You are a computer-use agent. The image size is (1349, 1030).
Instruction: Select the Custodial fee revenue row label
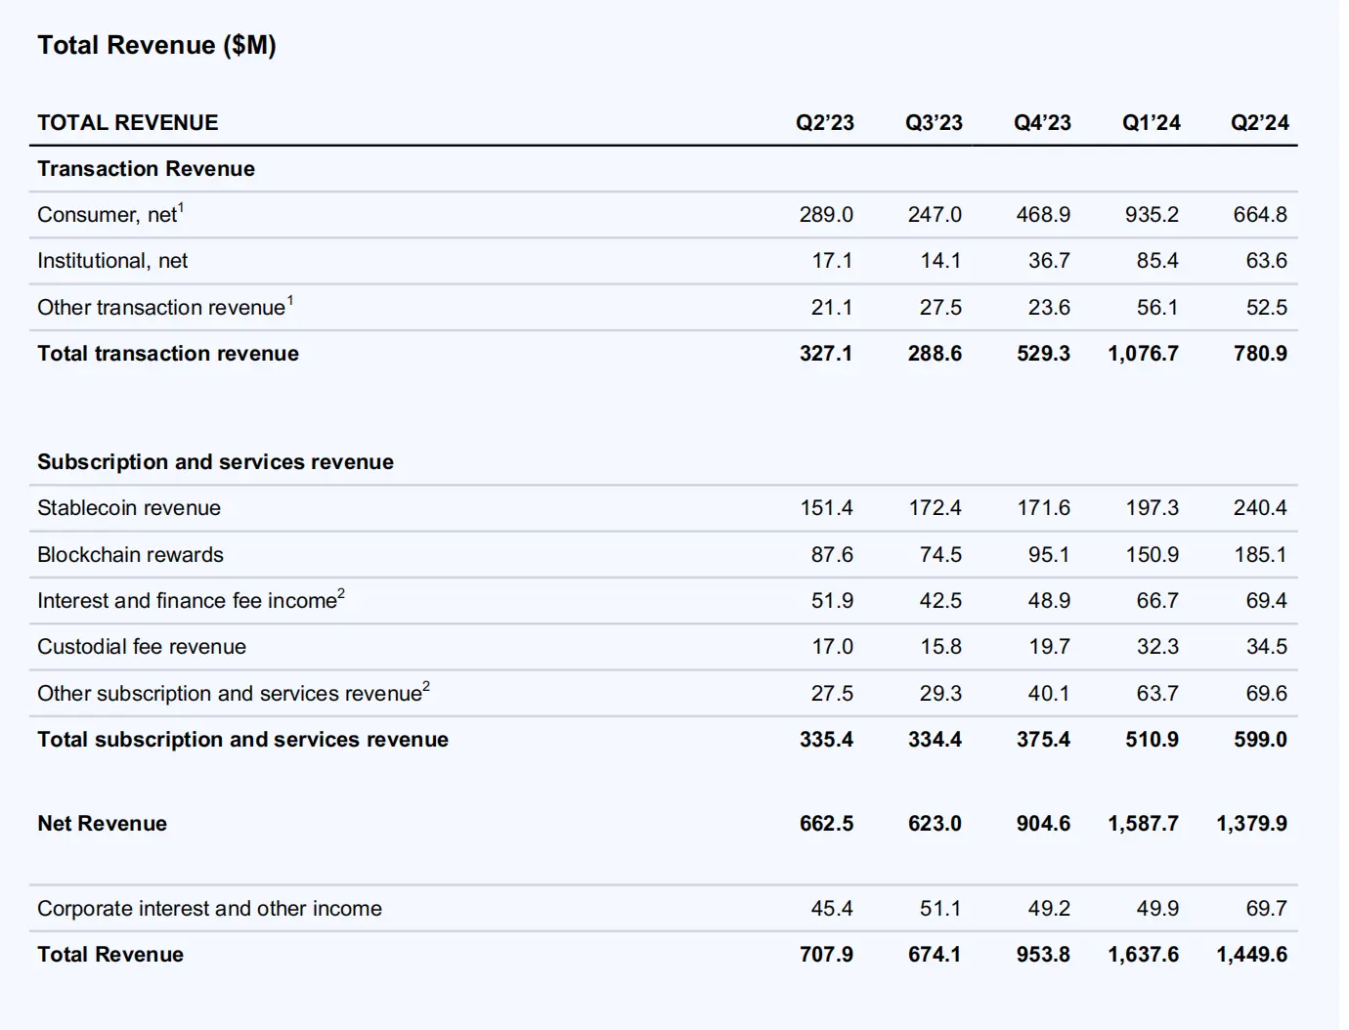pyautogui.click(x=141, y=646)
